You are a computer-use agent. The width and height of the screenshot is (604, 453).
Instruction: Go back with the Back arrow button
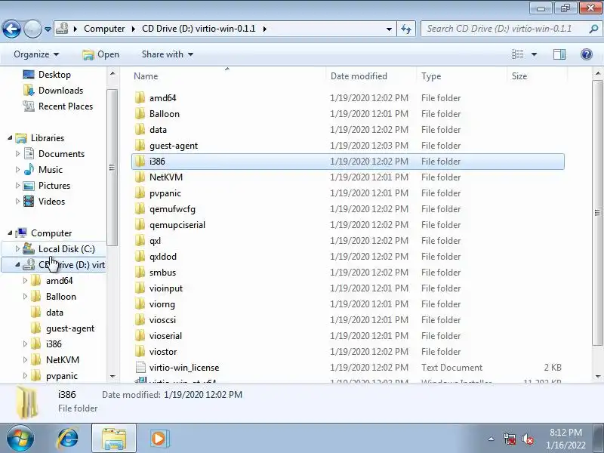point(11,29)
